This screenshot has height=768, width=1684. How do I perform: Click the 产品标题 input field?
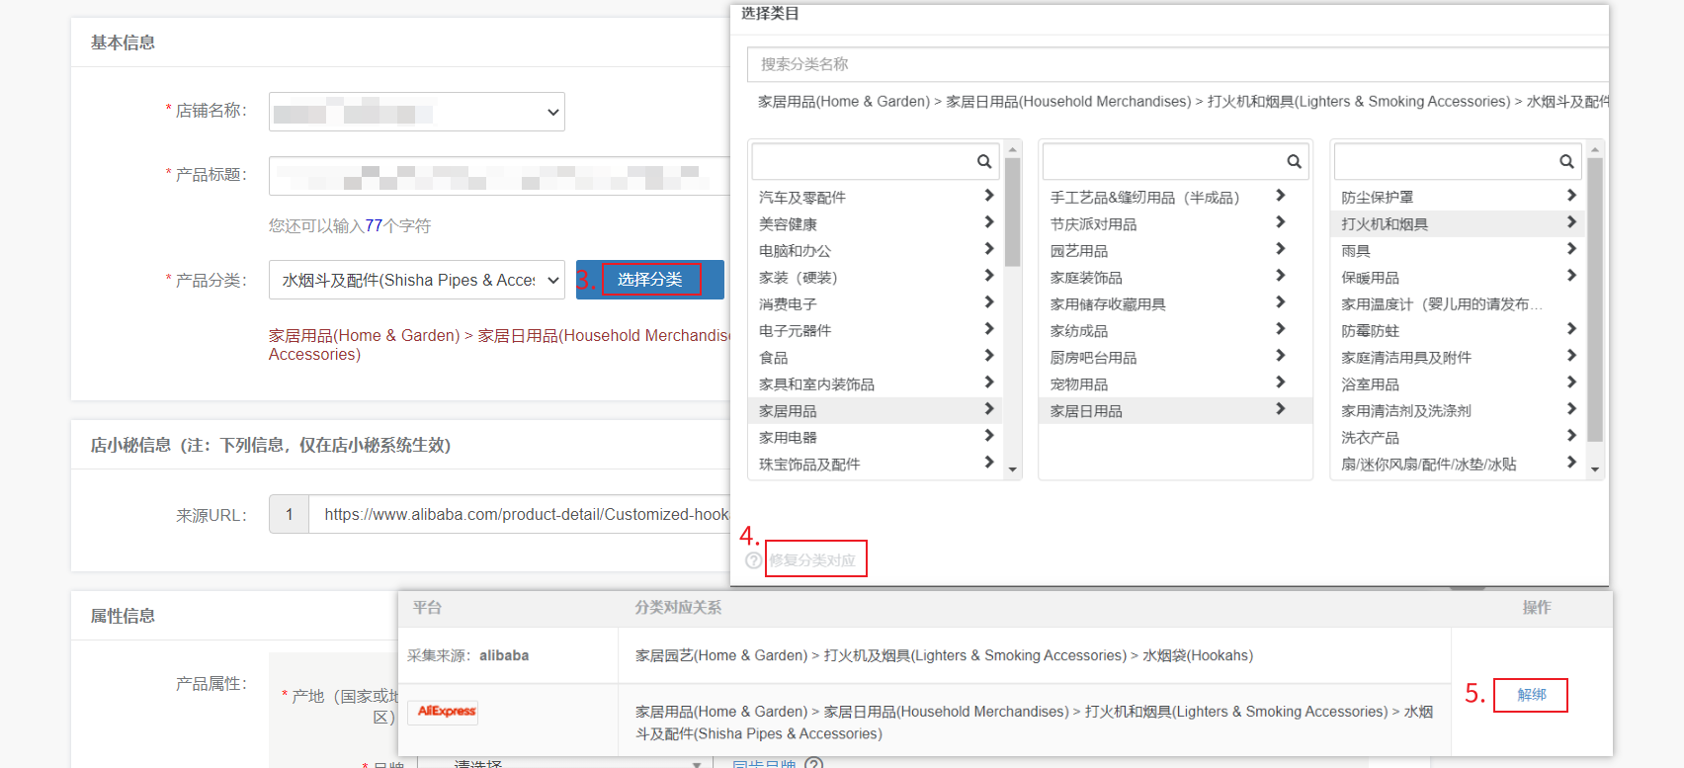499,176
